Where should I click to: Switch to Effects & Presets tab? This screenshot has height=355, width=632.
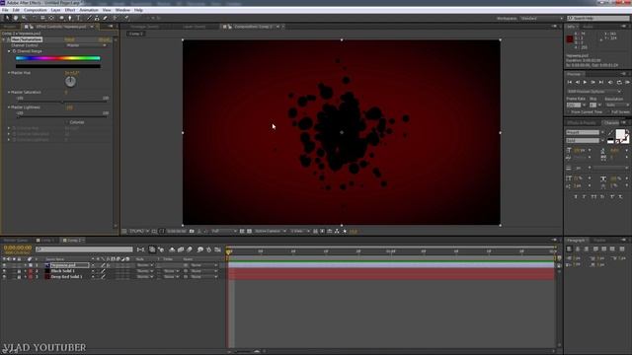[582, 122]
